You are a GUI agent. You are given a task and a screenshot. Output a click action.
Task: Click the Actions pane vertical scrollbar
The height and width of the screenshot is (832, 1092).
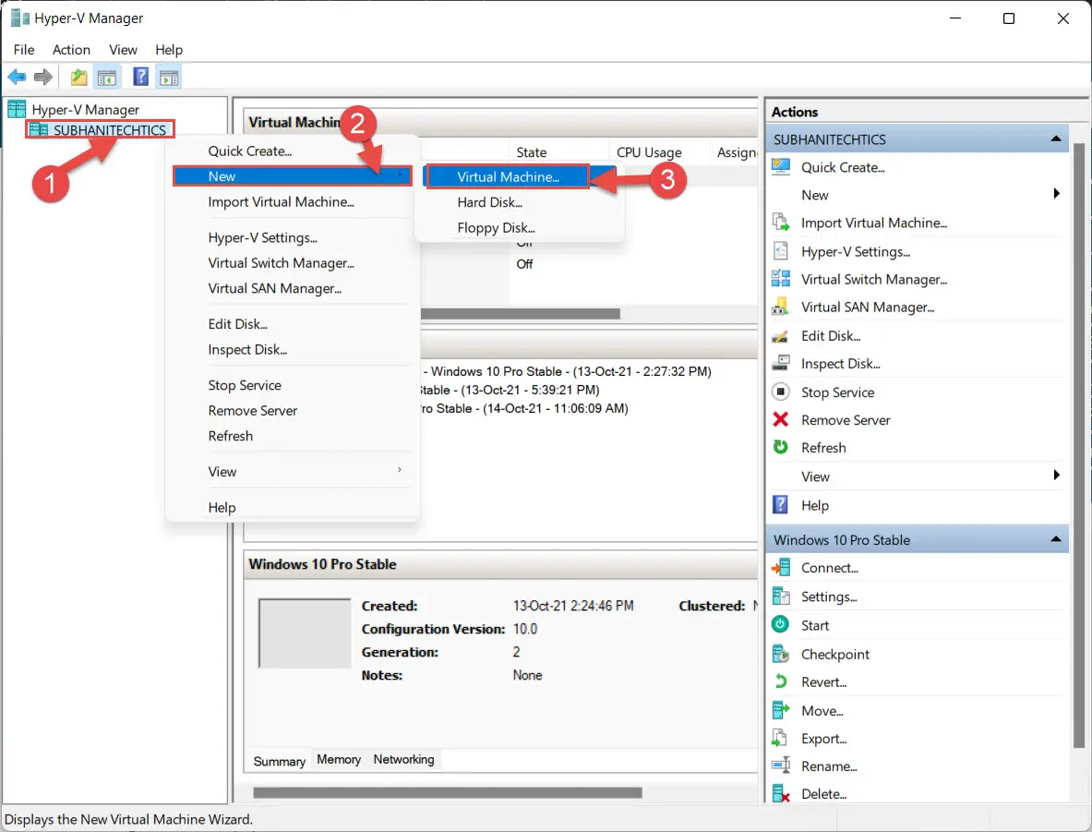tap(1078, 446)
